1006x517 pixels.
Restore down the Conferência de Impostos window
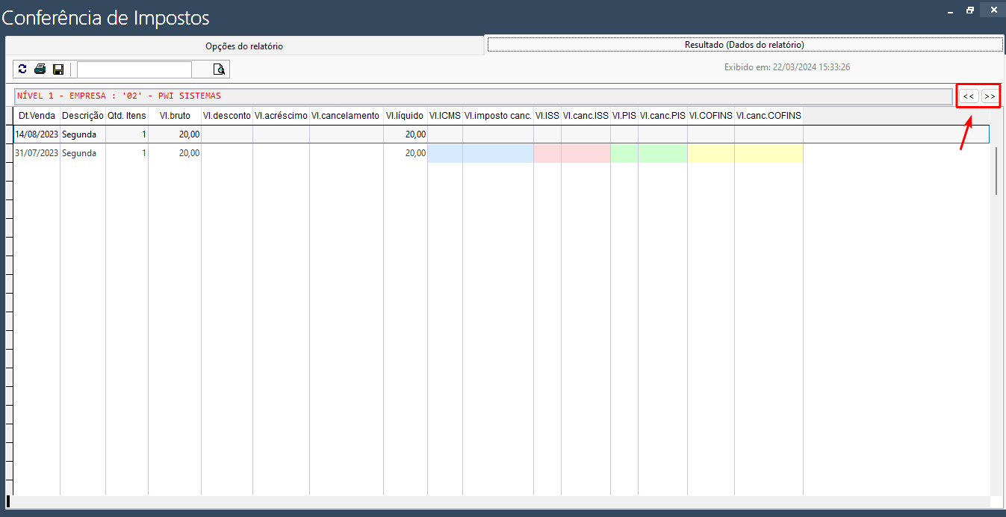point(970,10)
